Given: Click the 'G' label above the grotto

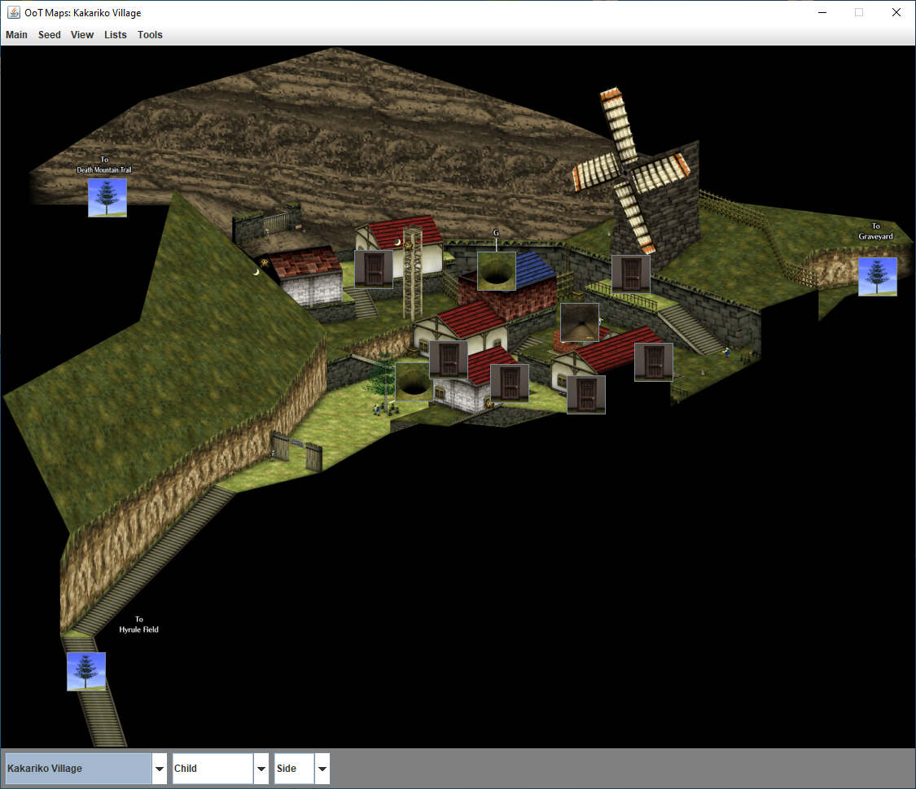Looking at the screenshot, I should tap(496, 232).
